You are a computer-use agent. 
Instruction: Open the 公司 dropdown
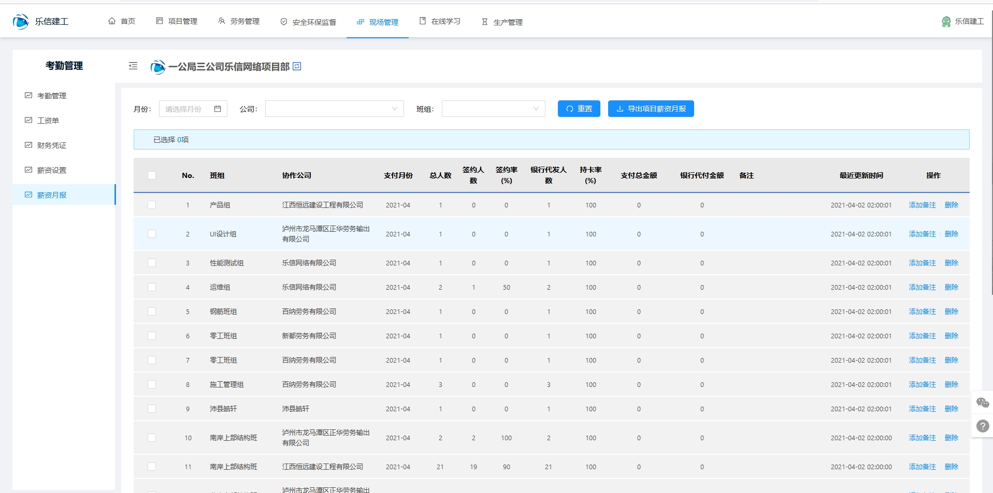pyautogui.click(x=334, y=109)
